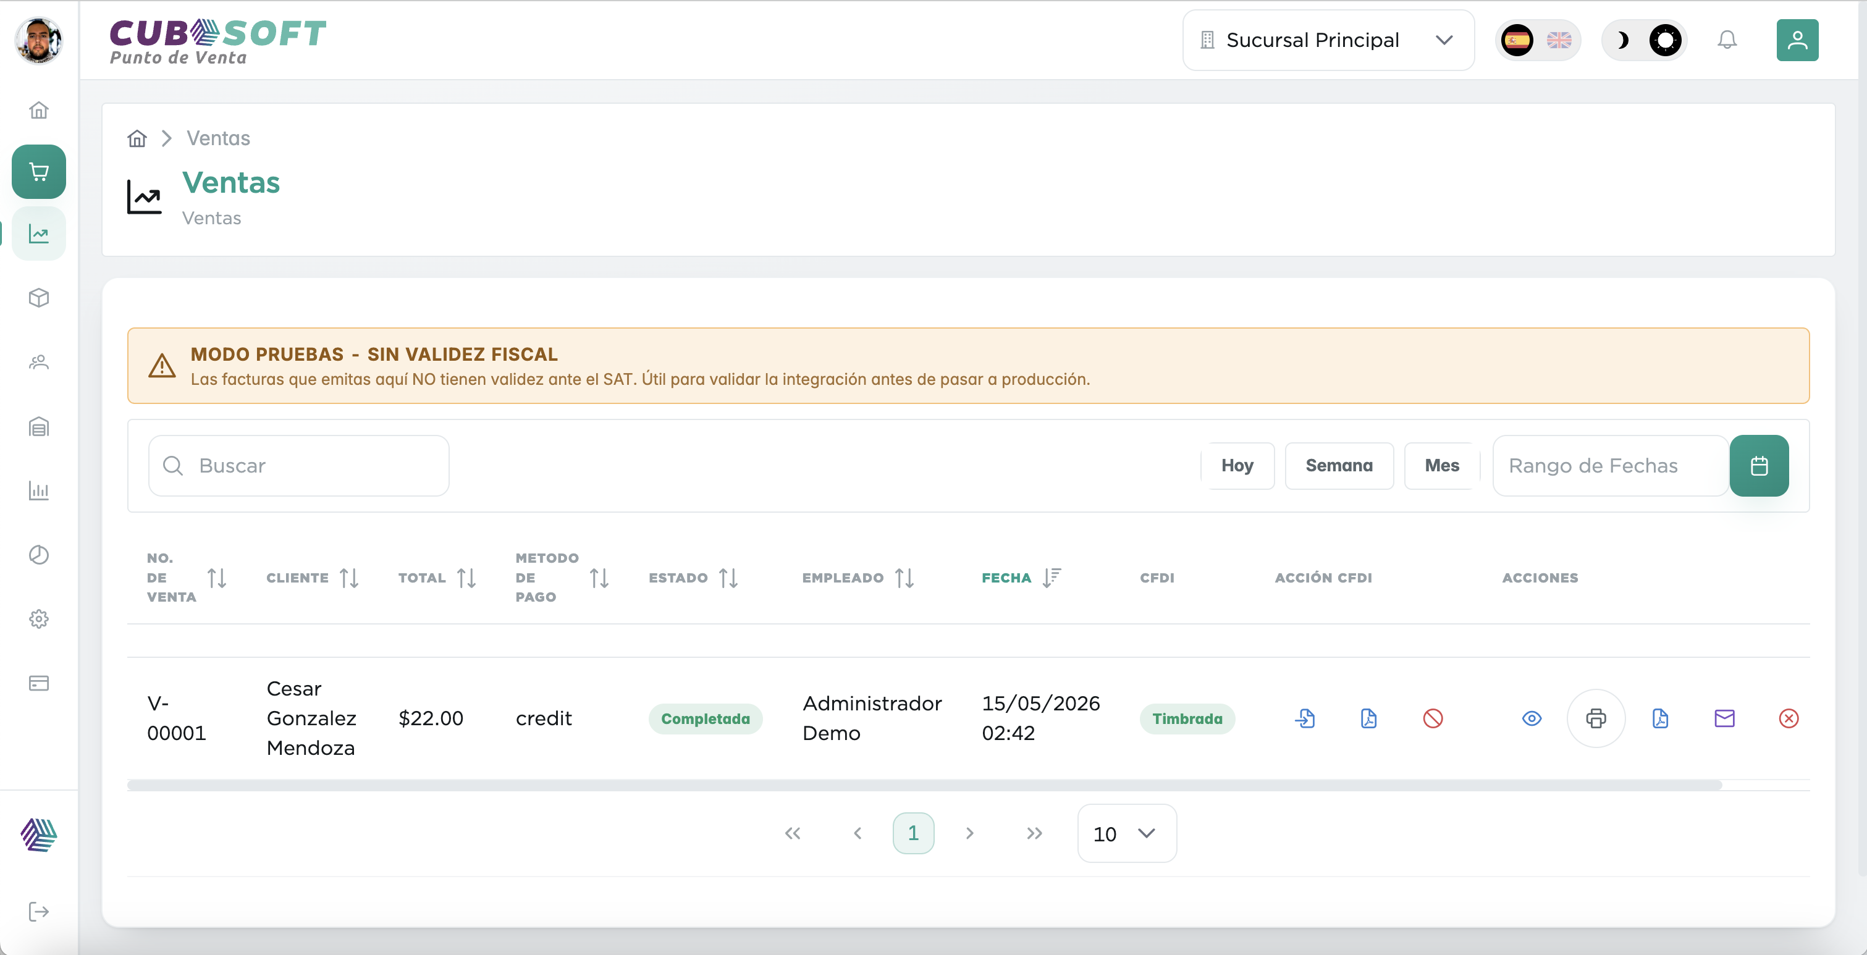
Task: View sale details with the eye icon
Action: (1532, 718)
